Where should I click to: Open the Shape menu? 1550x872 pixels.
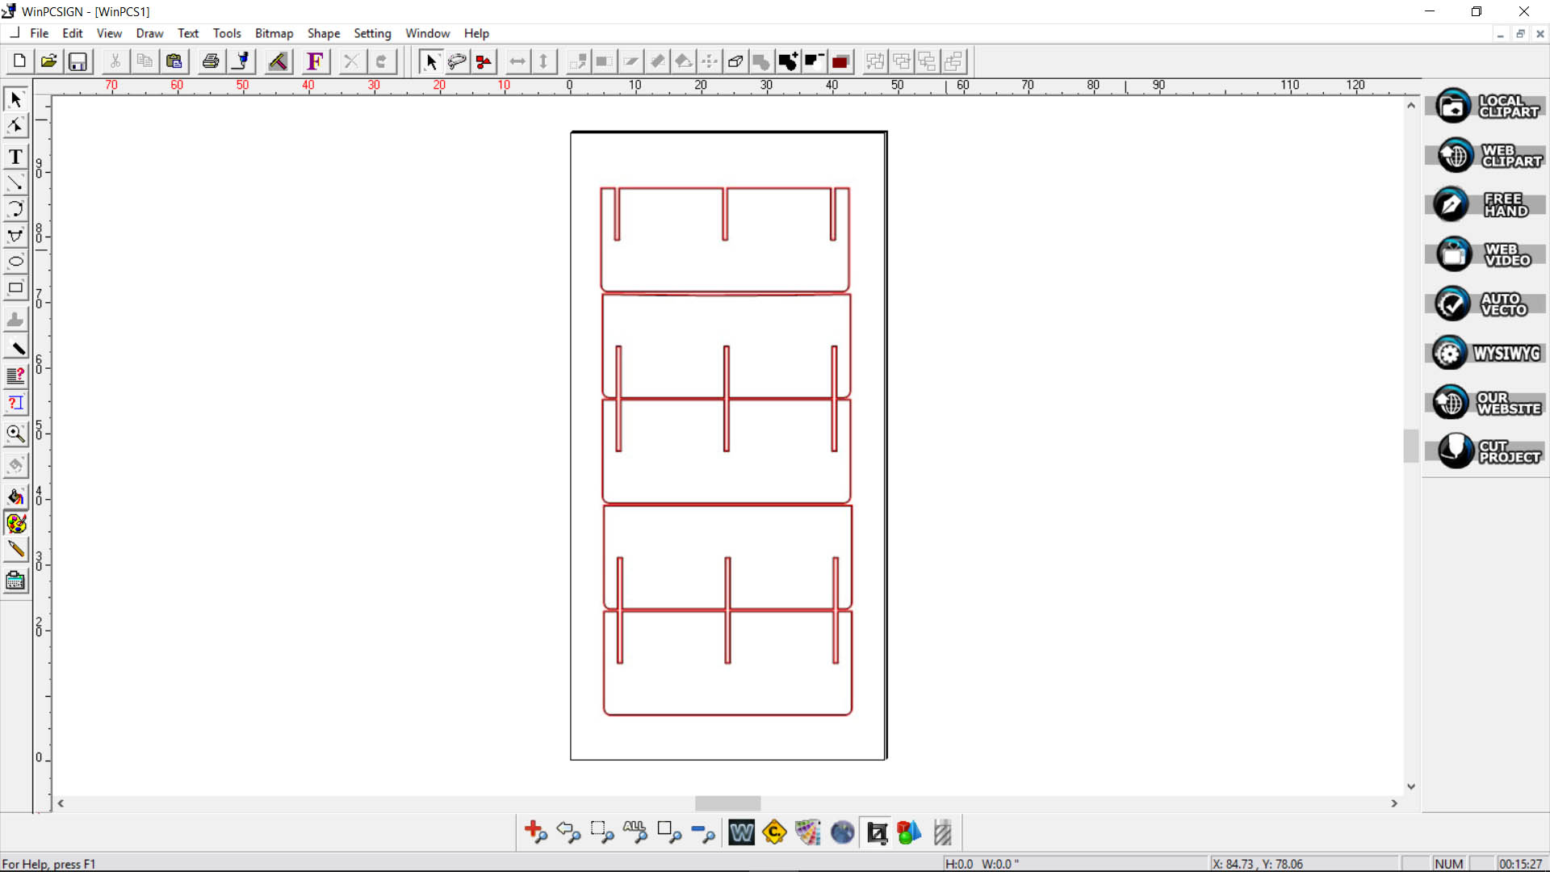coord(324,33)
